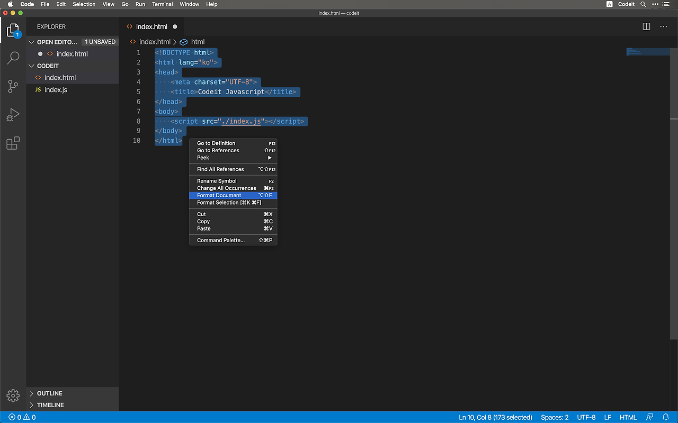Open the Manage gear icon

click(x=13, y=395)
